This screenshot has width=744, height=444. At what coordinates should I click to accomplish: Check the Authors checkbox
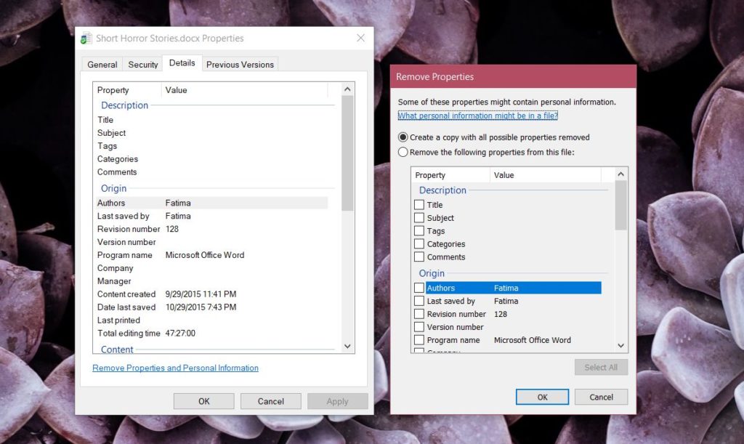419,288
